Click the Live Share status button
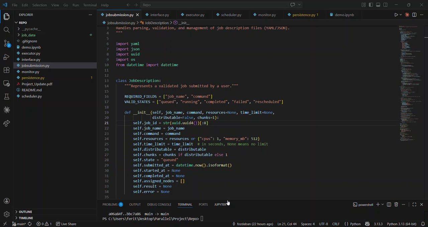 tap(66, 224)
